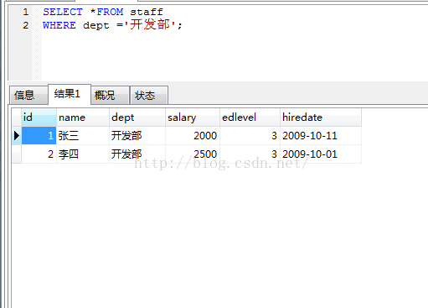The height and width of the screenshot is (308, 428).
Task: Click edlevel cell in 张三 row
Action: coord(250,136)
